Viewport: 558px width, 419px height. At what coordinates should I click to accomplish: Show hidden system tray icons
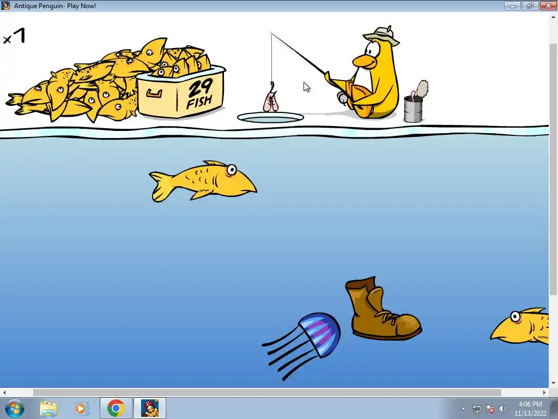pyautogui.click(x=463, y=409)
